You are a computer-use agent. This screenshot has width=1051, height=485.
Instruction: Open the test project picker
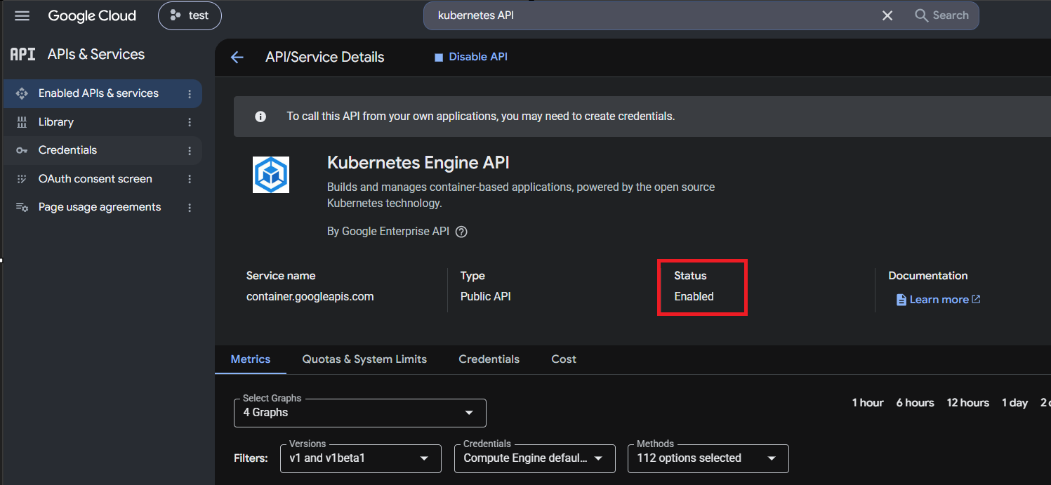click(x=190, y=15)
